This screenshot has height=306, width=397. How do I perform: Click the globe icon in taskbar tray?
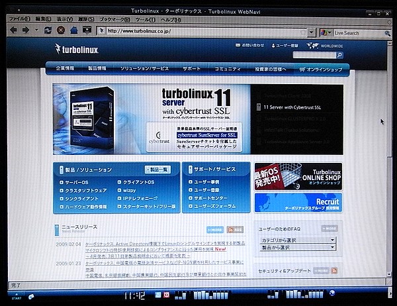point(332,293)
